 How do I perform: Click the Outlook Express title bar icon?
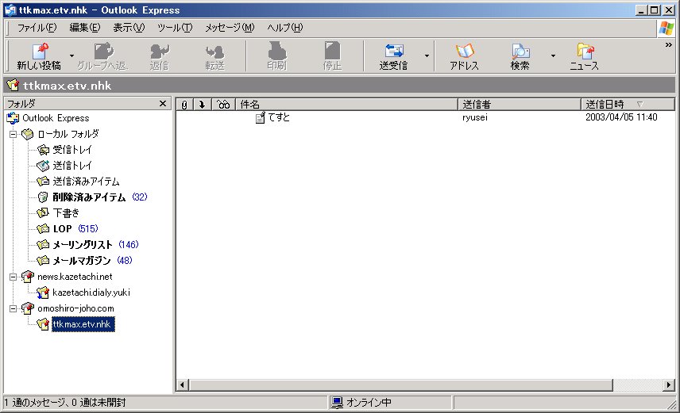(x=10, y=10)
